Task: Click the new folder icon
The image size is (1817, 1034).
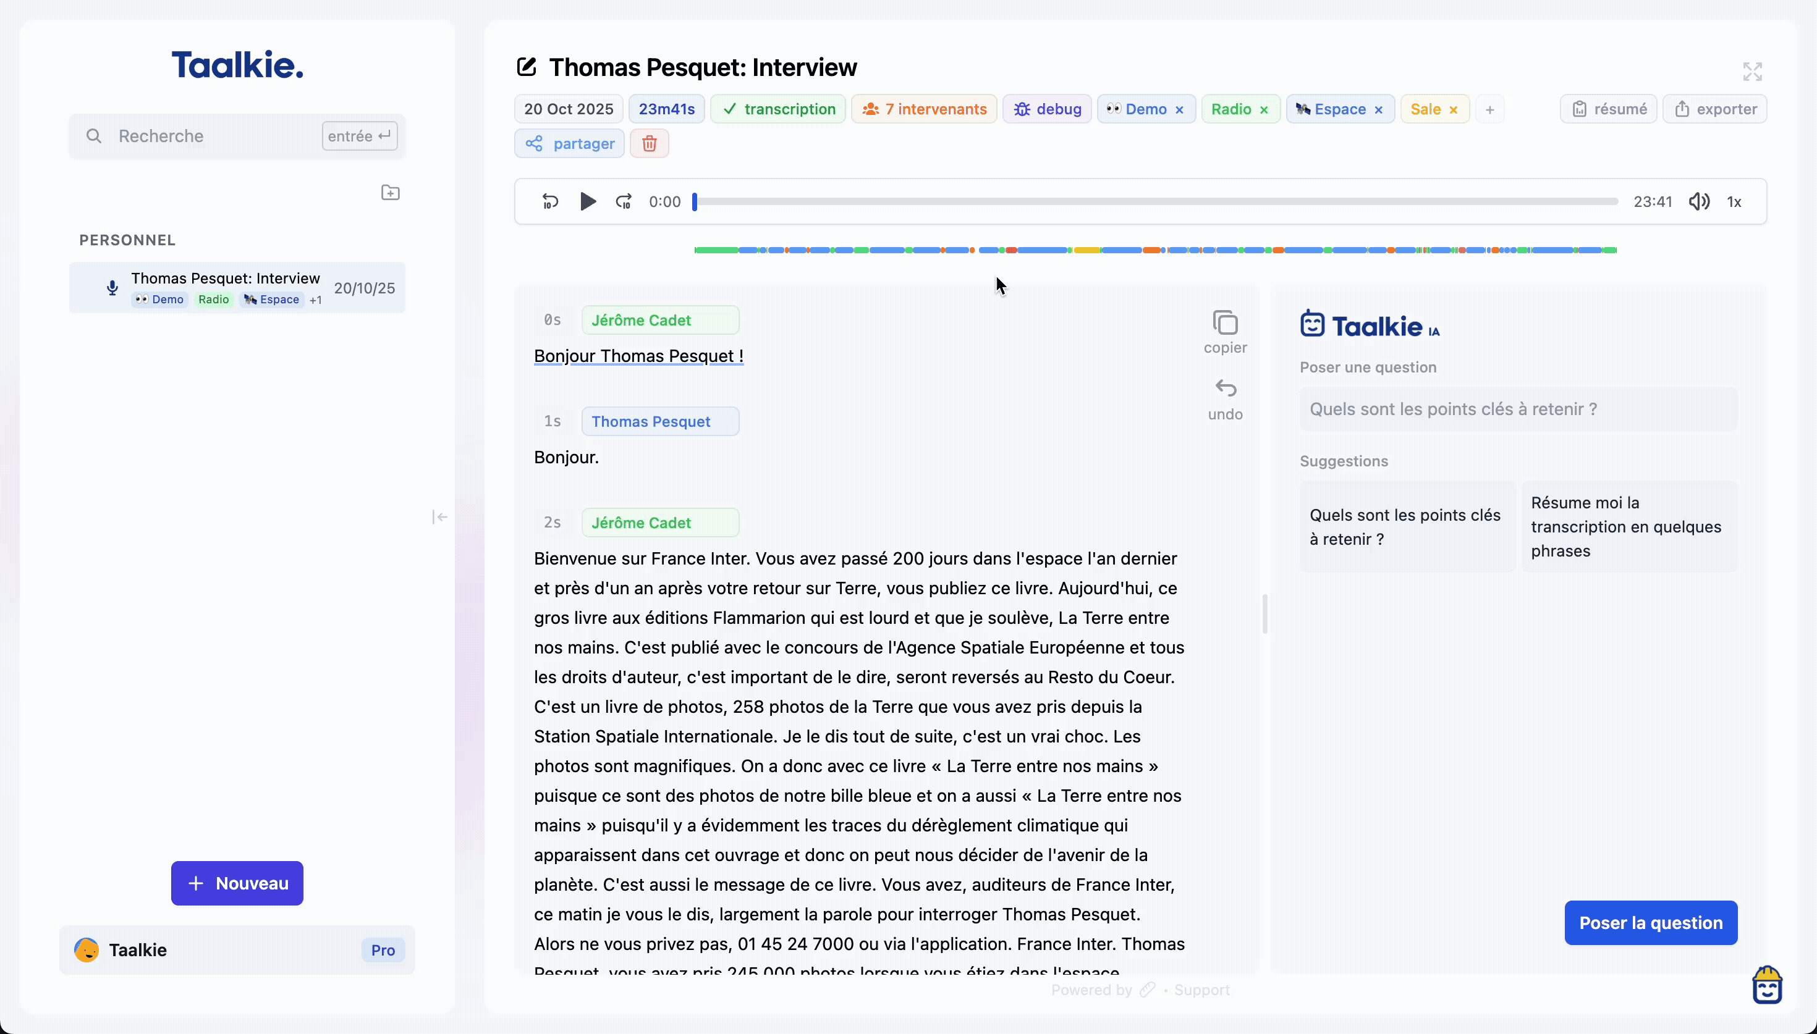Action: 390,193
